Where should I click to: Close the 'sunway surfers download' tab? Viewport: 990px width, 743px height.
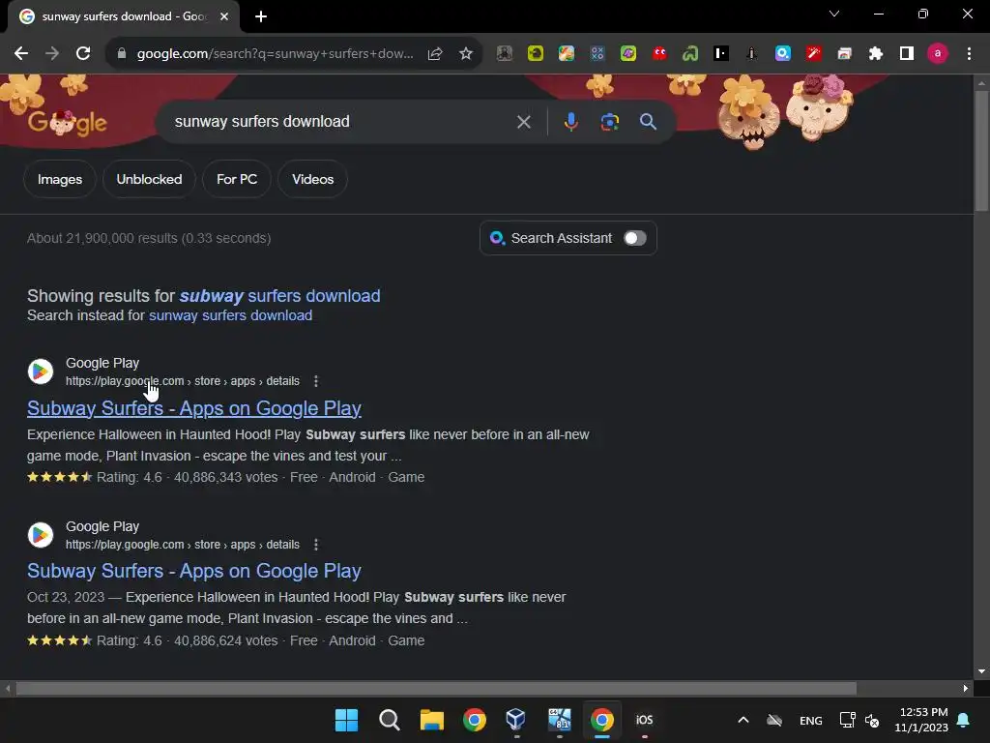click(x=224, y=16)
